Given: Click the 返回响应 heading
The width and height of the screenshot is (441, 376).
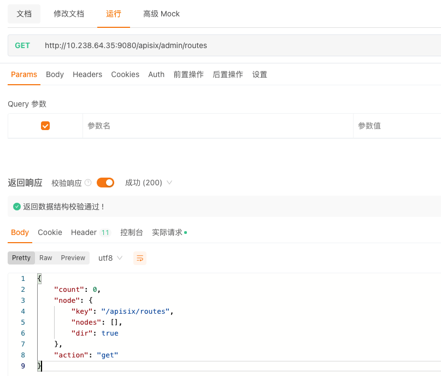Looking at the screenshot, I should [25, 183].
